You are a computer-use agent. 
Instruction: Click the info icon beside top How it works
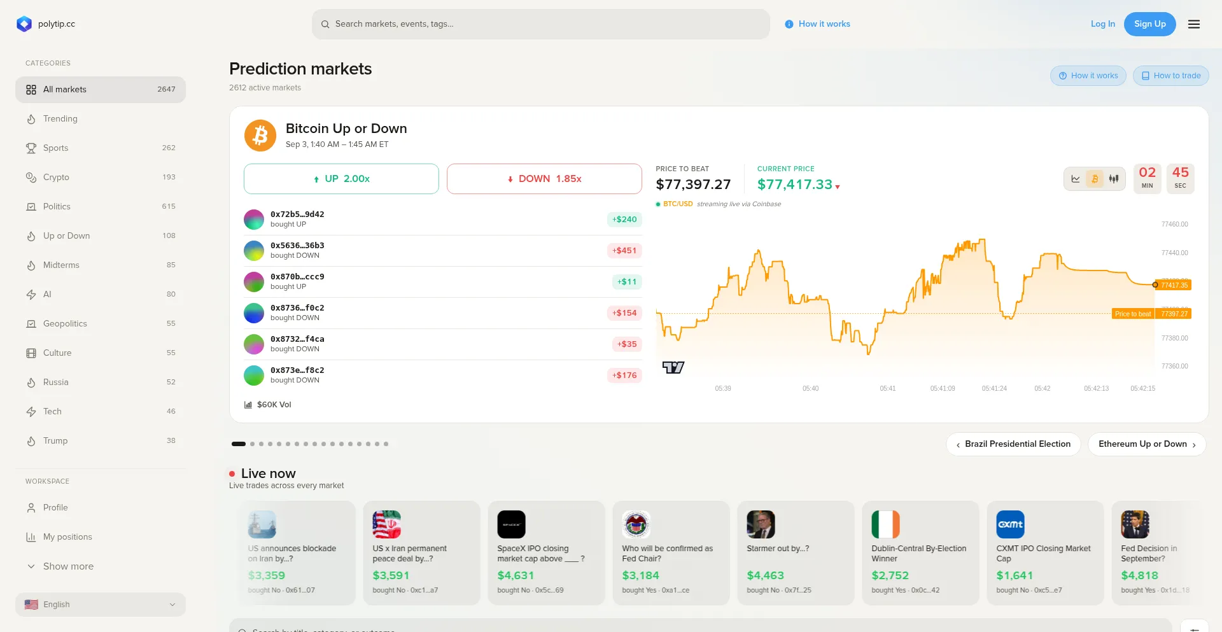click(789, 24)
